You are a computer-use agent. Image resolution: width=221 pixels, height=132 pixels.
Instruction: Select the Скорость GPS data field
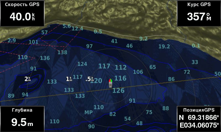coord(22,13)
